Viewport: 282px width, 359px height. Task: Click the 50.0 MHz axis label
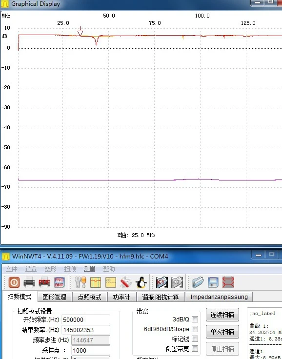pyautogui.click(x=109, y=16)
